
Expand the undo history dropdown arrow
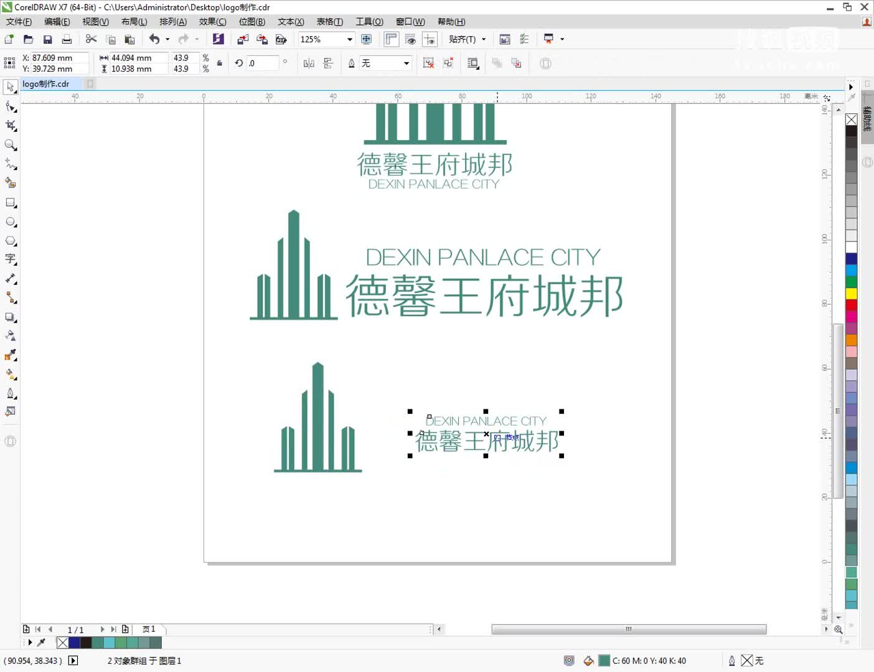(167, 39)
